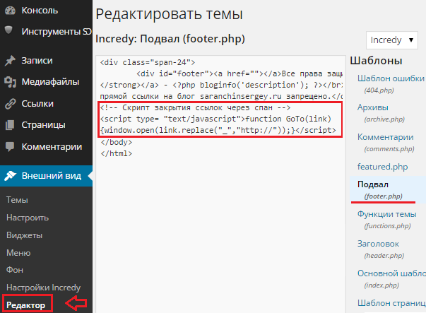Open the Редактор submenu item
426x313 pixels.
26,305
